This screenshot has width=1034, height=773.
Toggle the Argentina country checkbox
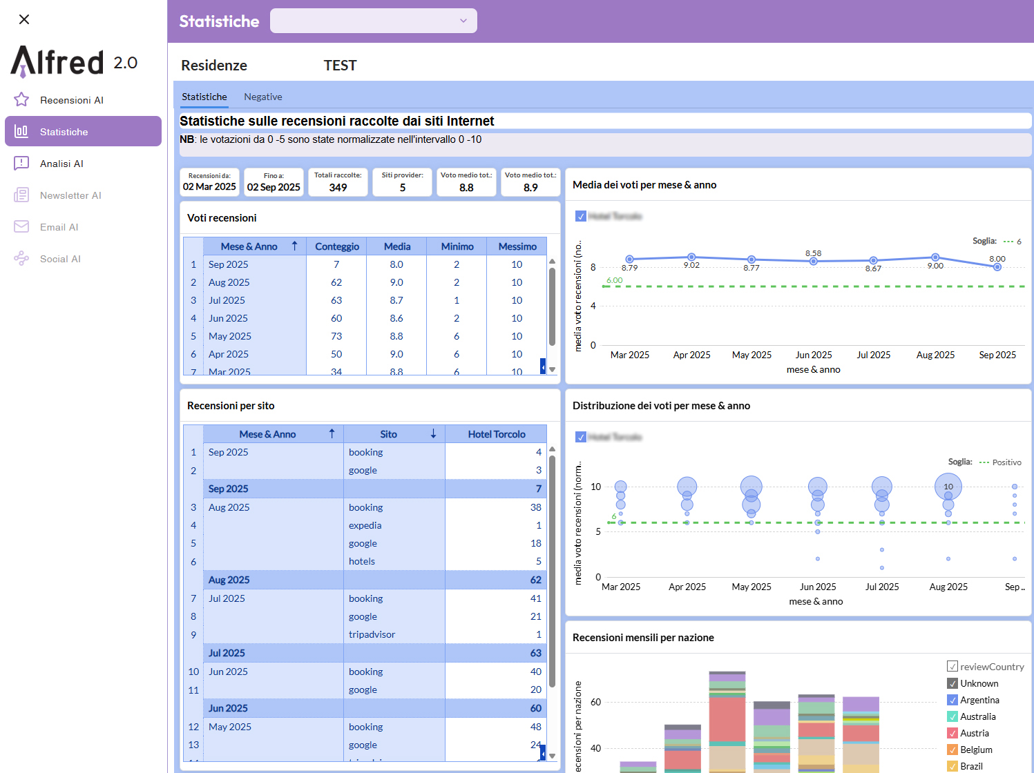coord(952,700)
